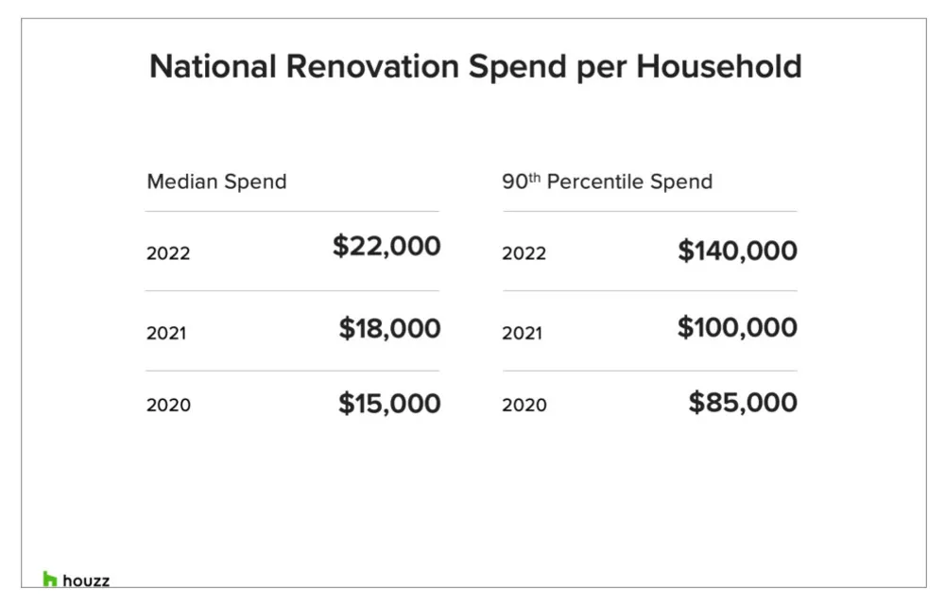
Task: Select the National Renovation Spend per Household title
Action: point(475,67)
